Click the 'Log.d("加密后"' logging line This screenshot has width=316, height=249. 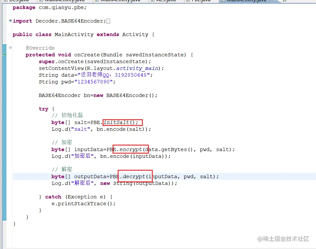pos(111,156)
